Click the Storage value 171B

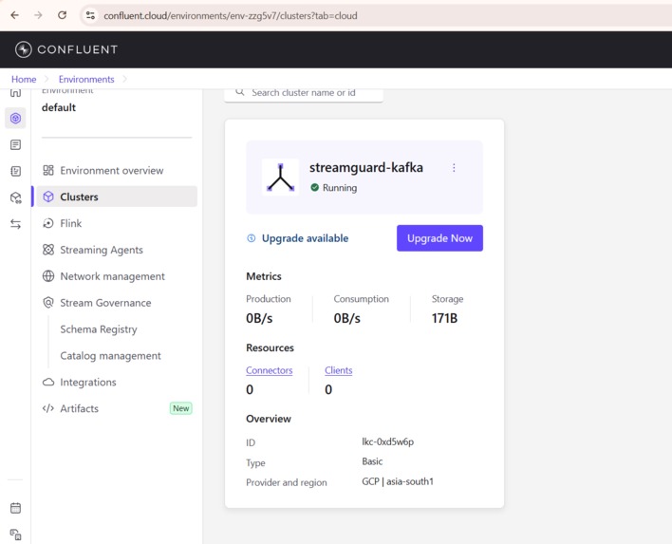[x=444, y=318]
